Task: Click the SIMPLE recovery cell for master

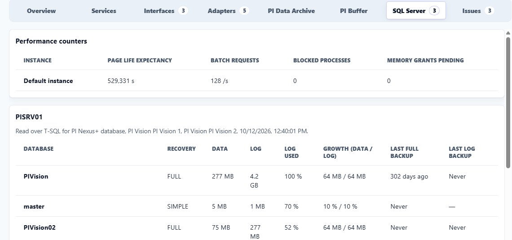Action: 178,206
